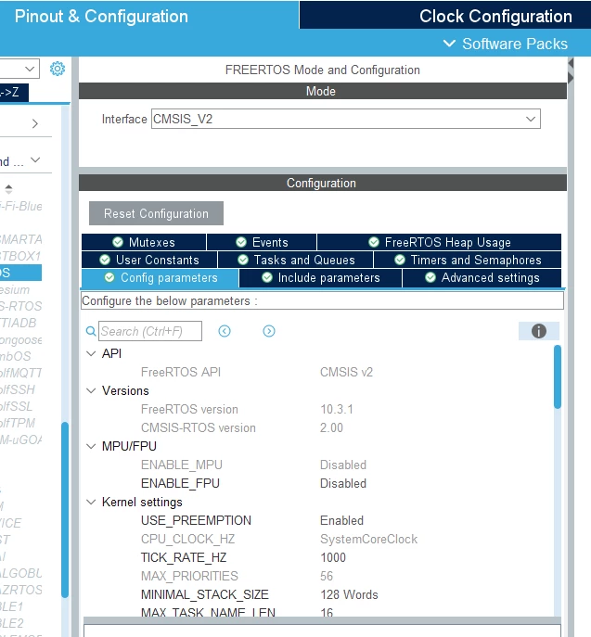Screen dimensions: 591x637
Task: Click the MAX_PRIORITIES parameter label
Action: tap(189, 576)
